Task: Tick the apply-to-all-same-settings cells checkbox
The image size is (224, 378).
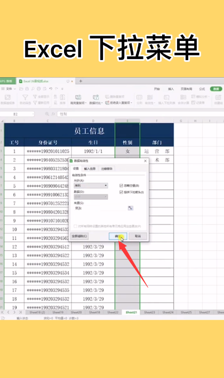Action: 75,226
